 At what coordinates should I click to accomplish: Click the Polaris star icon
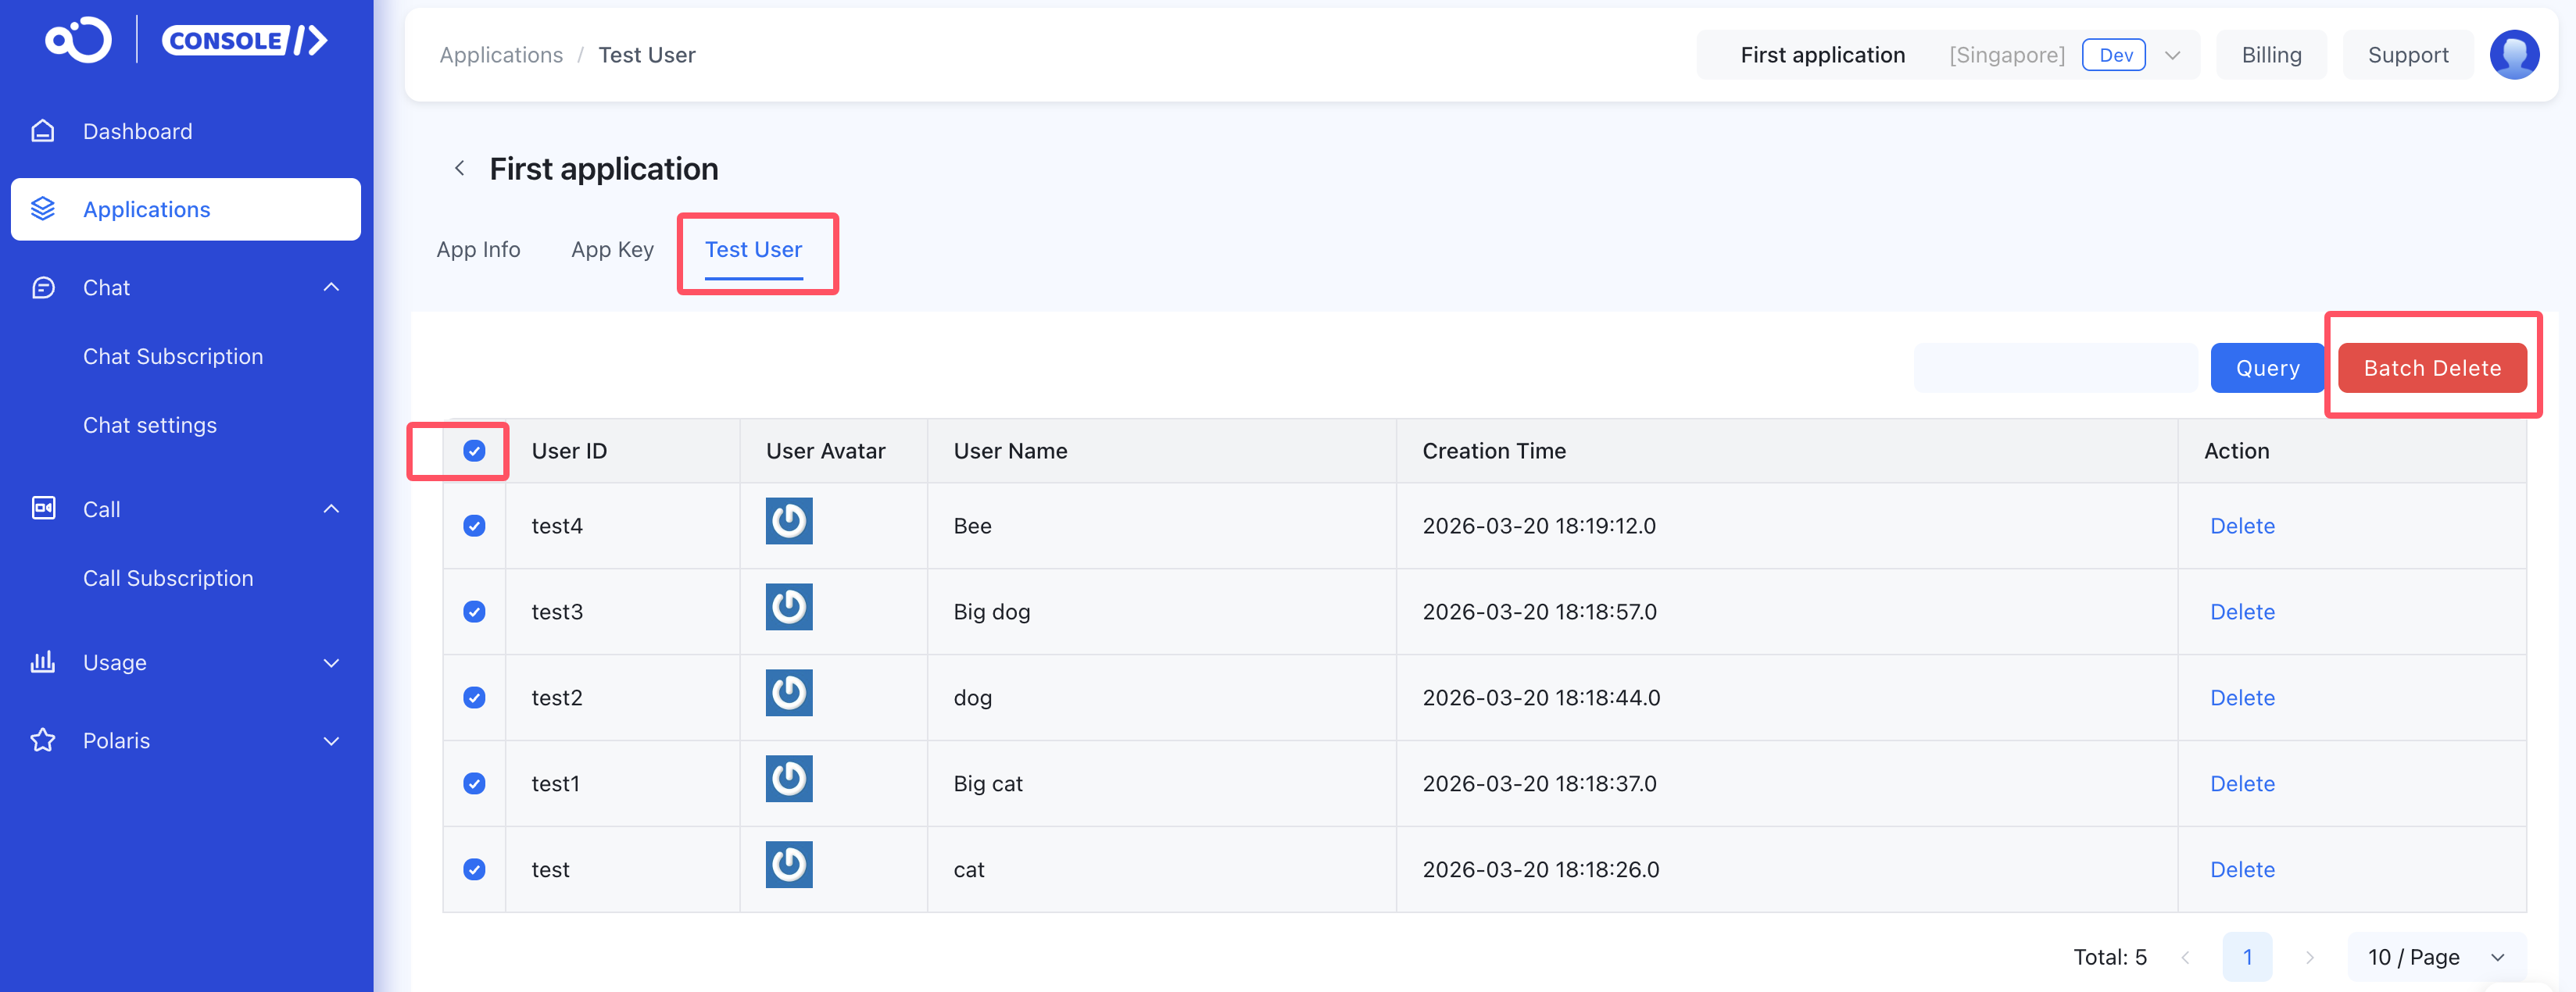43,740
